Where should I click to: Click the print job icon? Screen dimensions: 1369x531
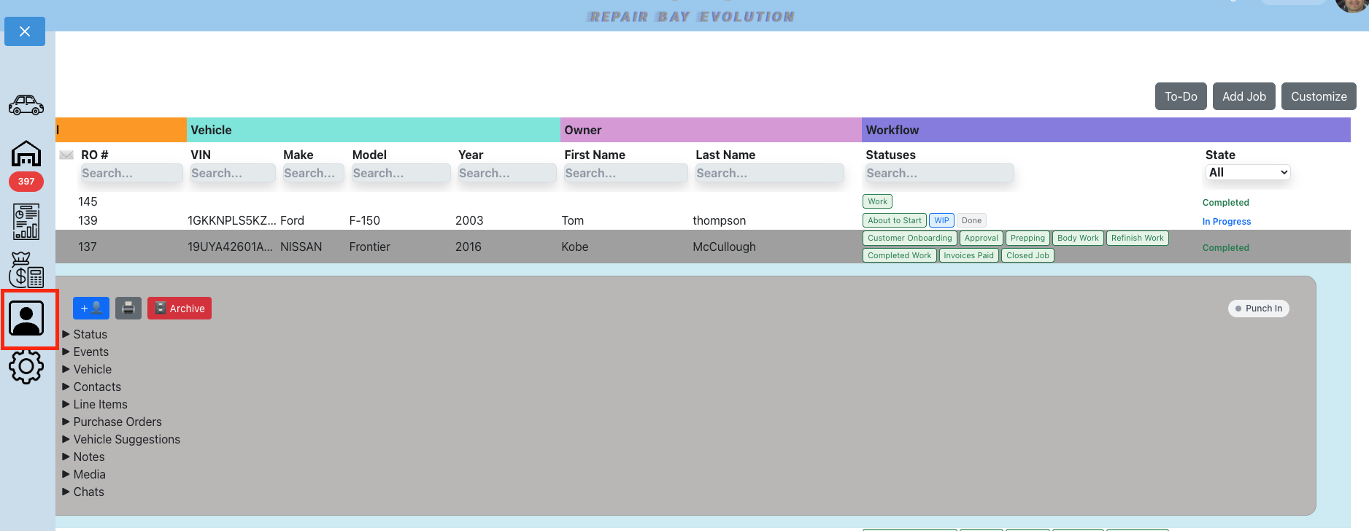(x=128, y=309)
